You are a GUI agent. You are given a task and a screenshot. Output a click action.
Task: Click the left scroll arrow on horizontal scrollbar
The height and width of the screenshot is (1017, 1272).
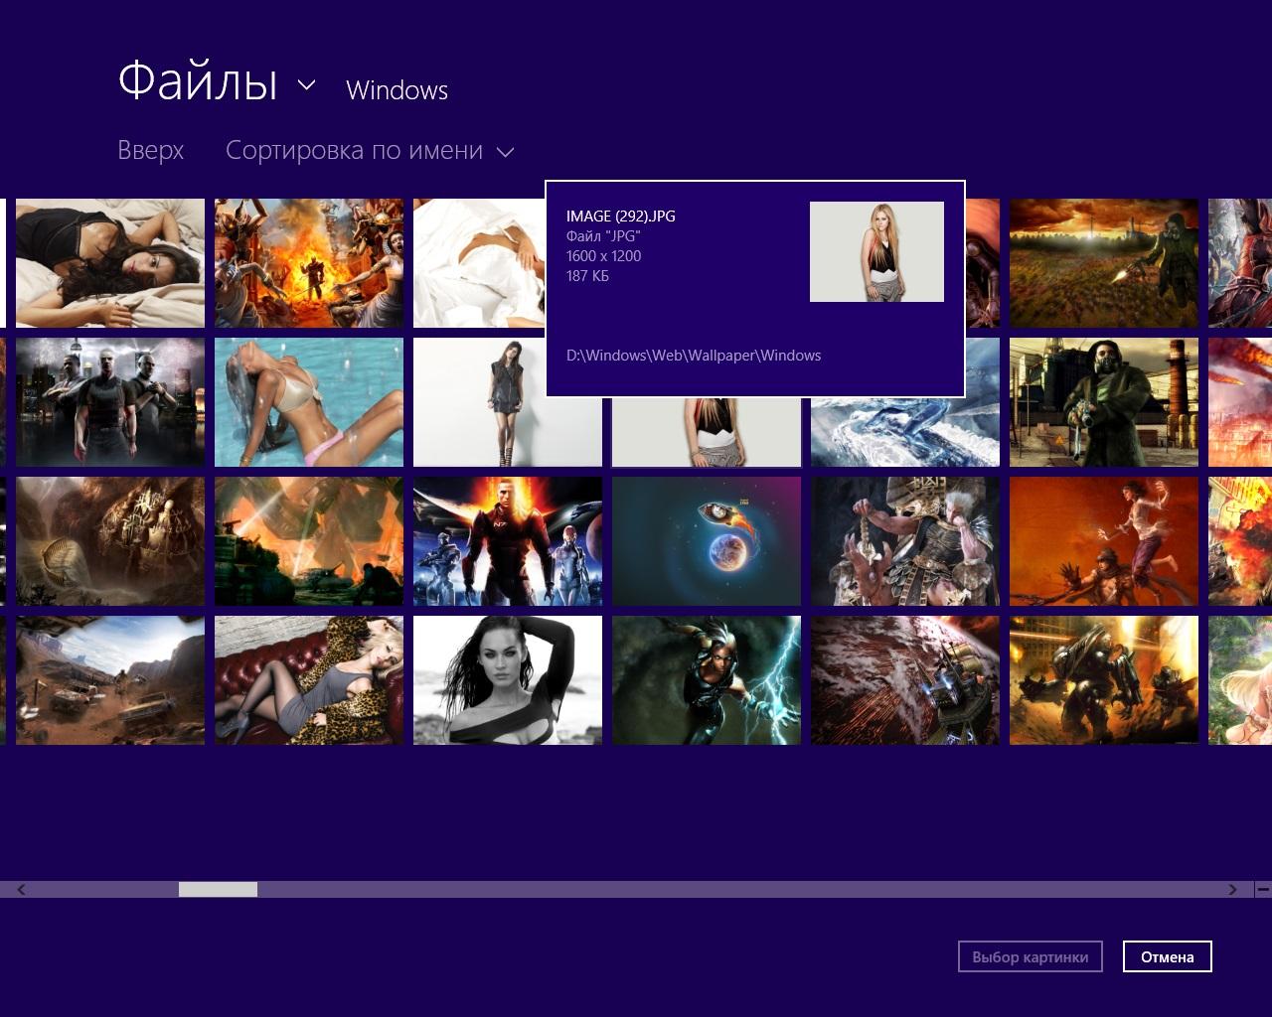pos(21,890)
